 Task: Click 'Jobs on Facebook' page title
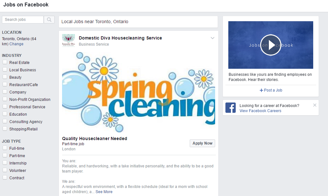pos(26,5)
